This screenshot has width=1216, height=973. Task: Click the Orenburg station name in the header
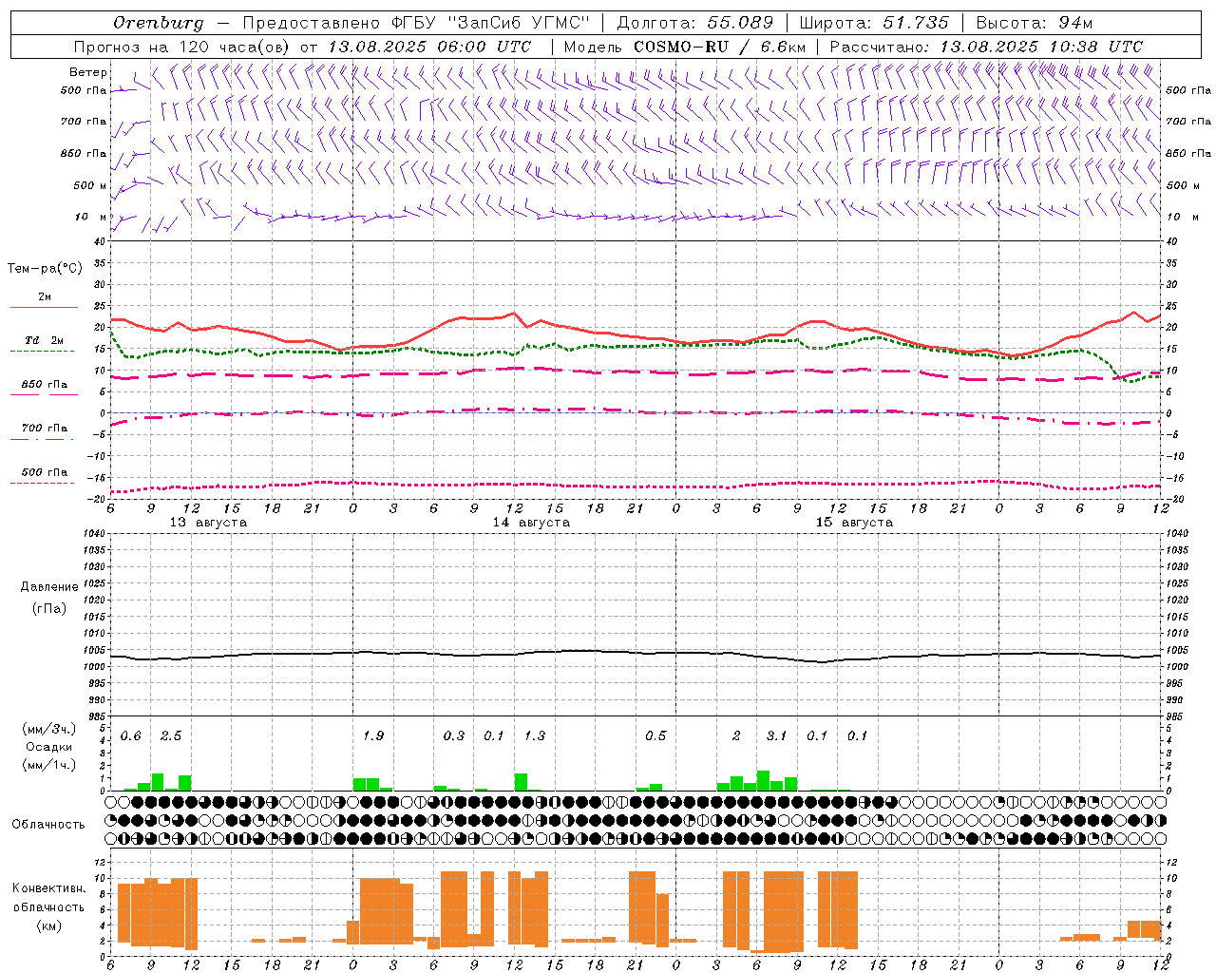coord(158,23)
